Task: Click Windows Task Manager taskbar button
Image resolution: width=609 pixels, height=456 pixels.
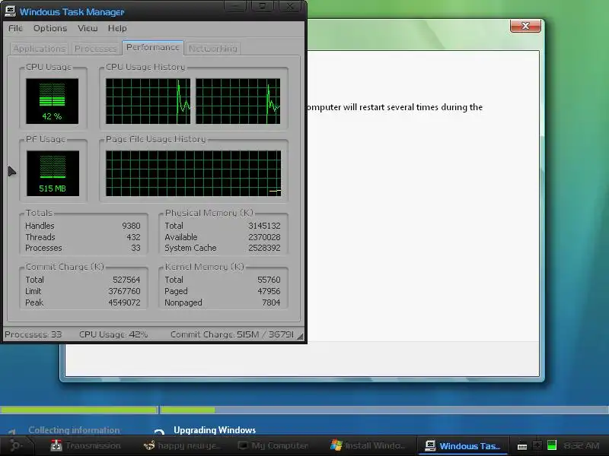Action: pyautogui.click(x=462, y=446)
